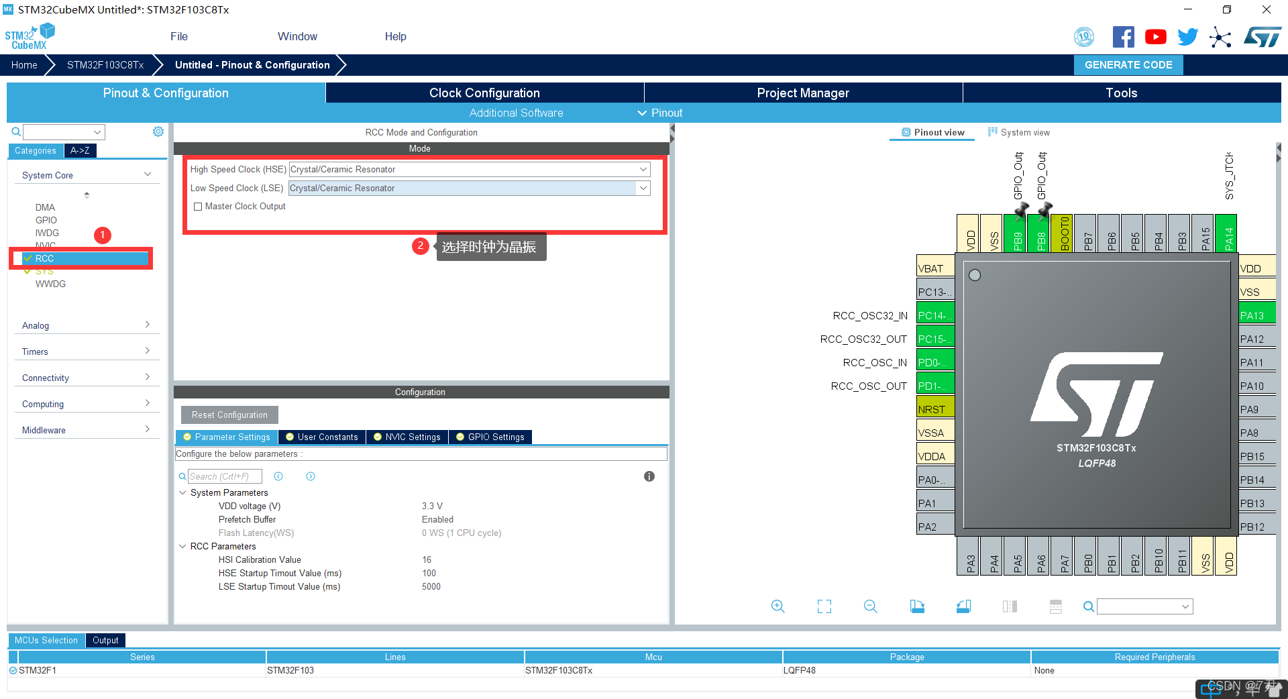Expand the Computing category
The height and width of the screenshot is (699, 1288).
click(148, 403)
